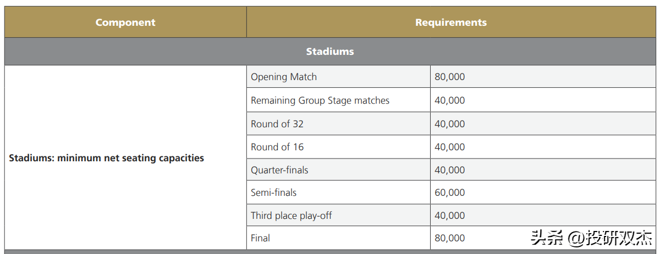Click the Semi-finals cell
The image size is (660, 254).
pyautogui.click(x=338, y=193)
